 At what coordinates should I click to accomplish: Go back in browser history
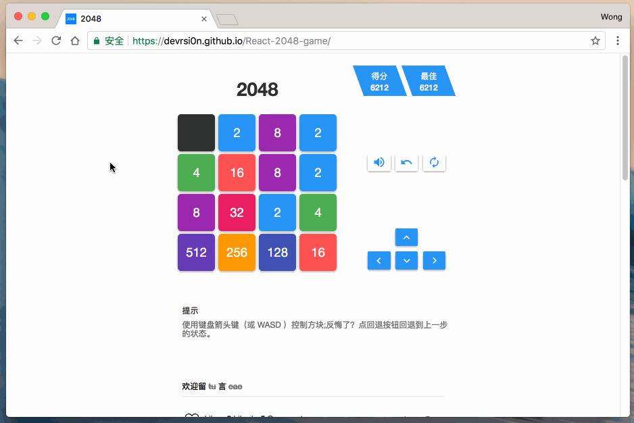[x=18, y=41]
